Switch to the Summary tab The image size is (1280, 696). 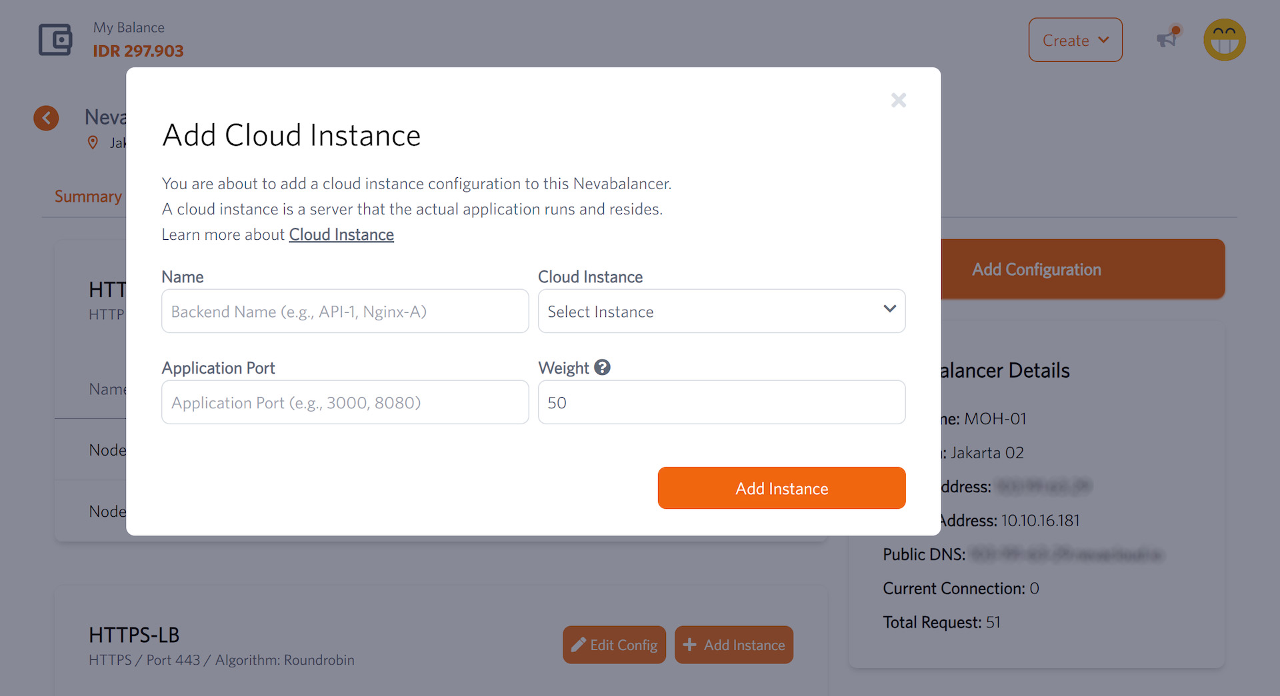coord(88,196)
